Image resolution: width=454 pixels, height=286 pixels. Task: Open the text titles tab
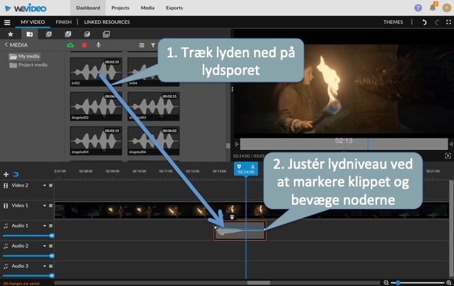click(x=49, y=34)
